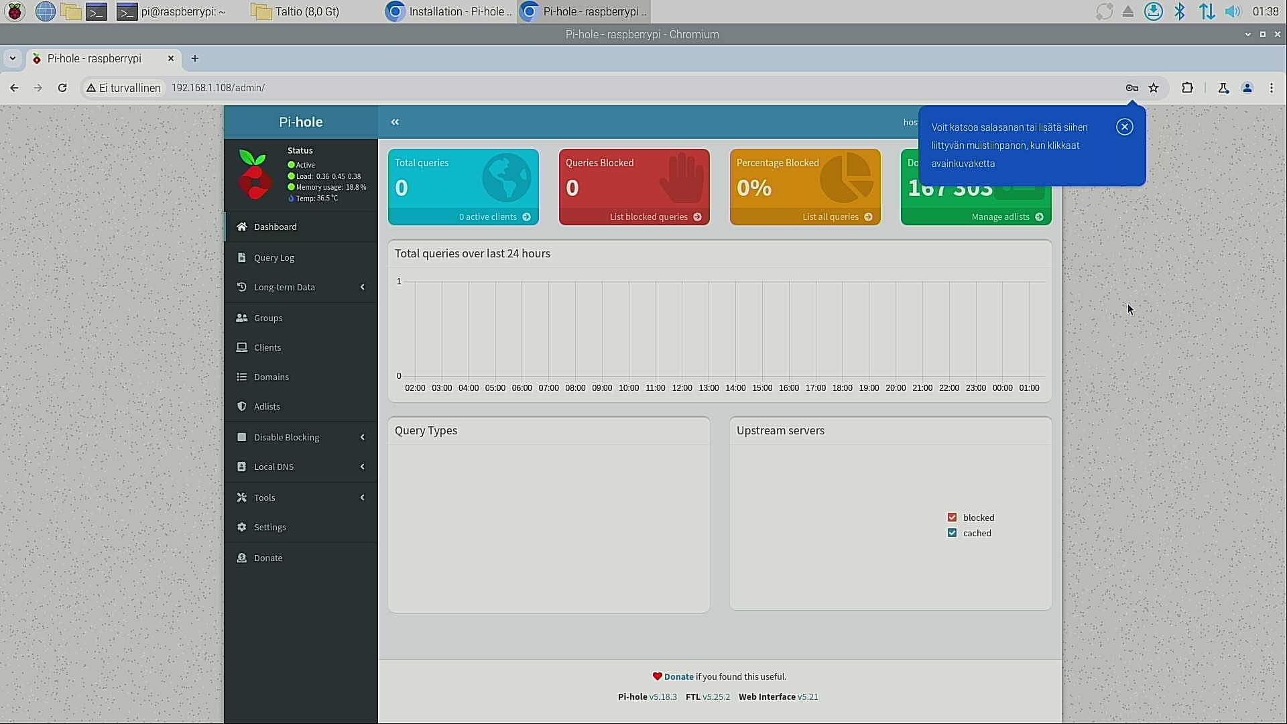This screenshot has height=724, width=1287.
Task: Open the FTL v5.25.2 version link
Action: click(x=716, y=697)
